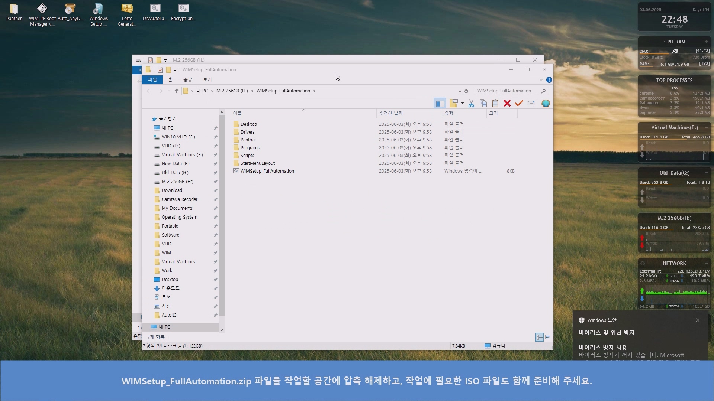Open the 파일 ribbon tab
Image resolution: width=714 pixels, height=401 pixels.
[x=152, y=79]
